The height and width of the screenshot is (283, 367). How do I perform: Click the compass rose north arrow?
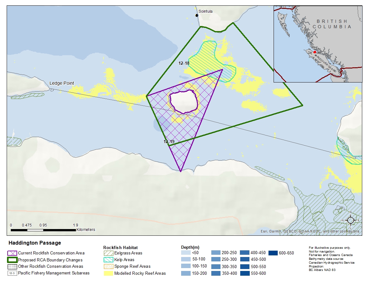tap(350, 220)
